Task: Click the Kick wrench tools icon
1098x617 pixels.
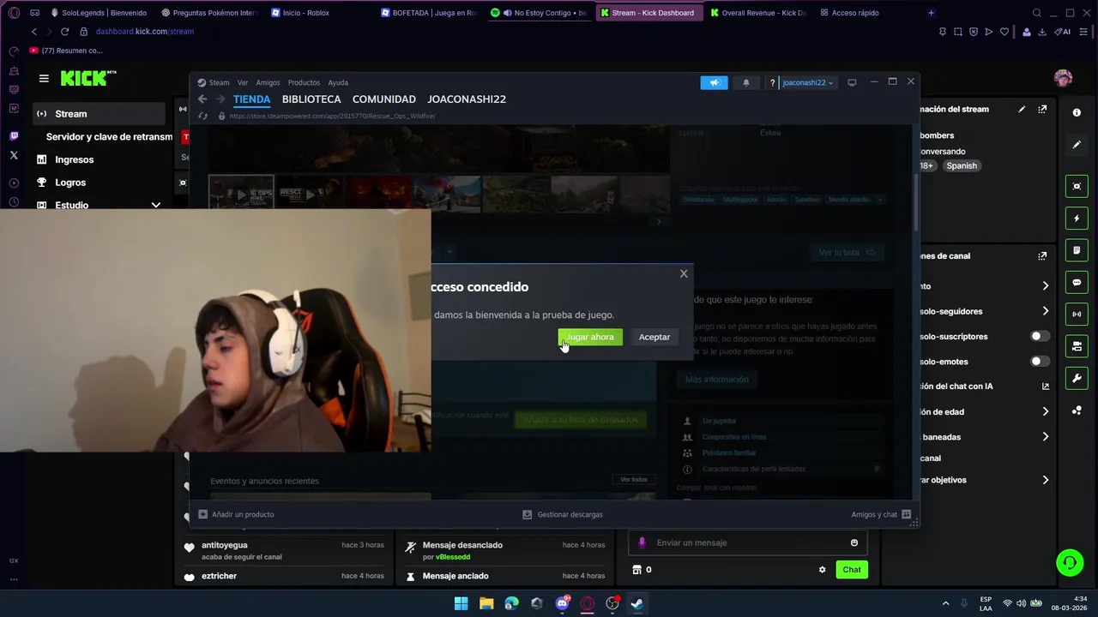Action: 1077,378
